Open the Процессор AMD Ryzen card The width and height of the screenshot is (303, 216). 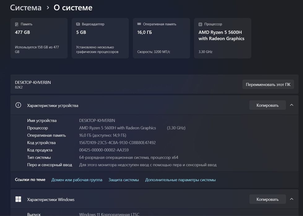(x=223, y=38)
